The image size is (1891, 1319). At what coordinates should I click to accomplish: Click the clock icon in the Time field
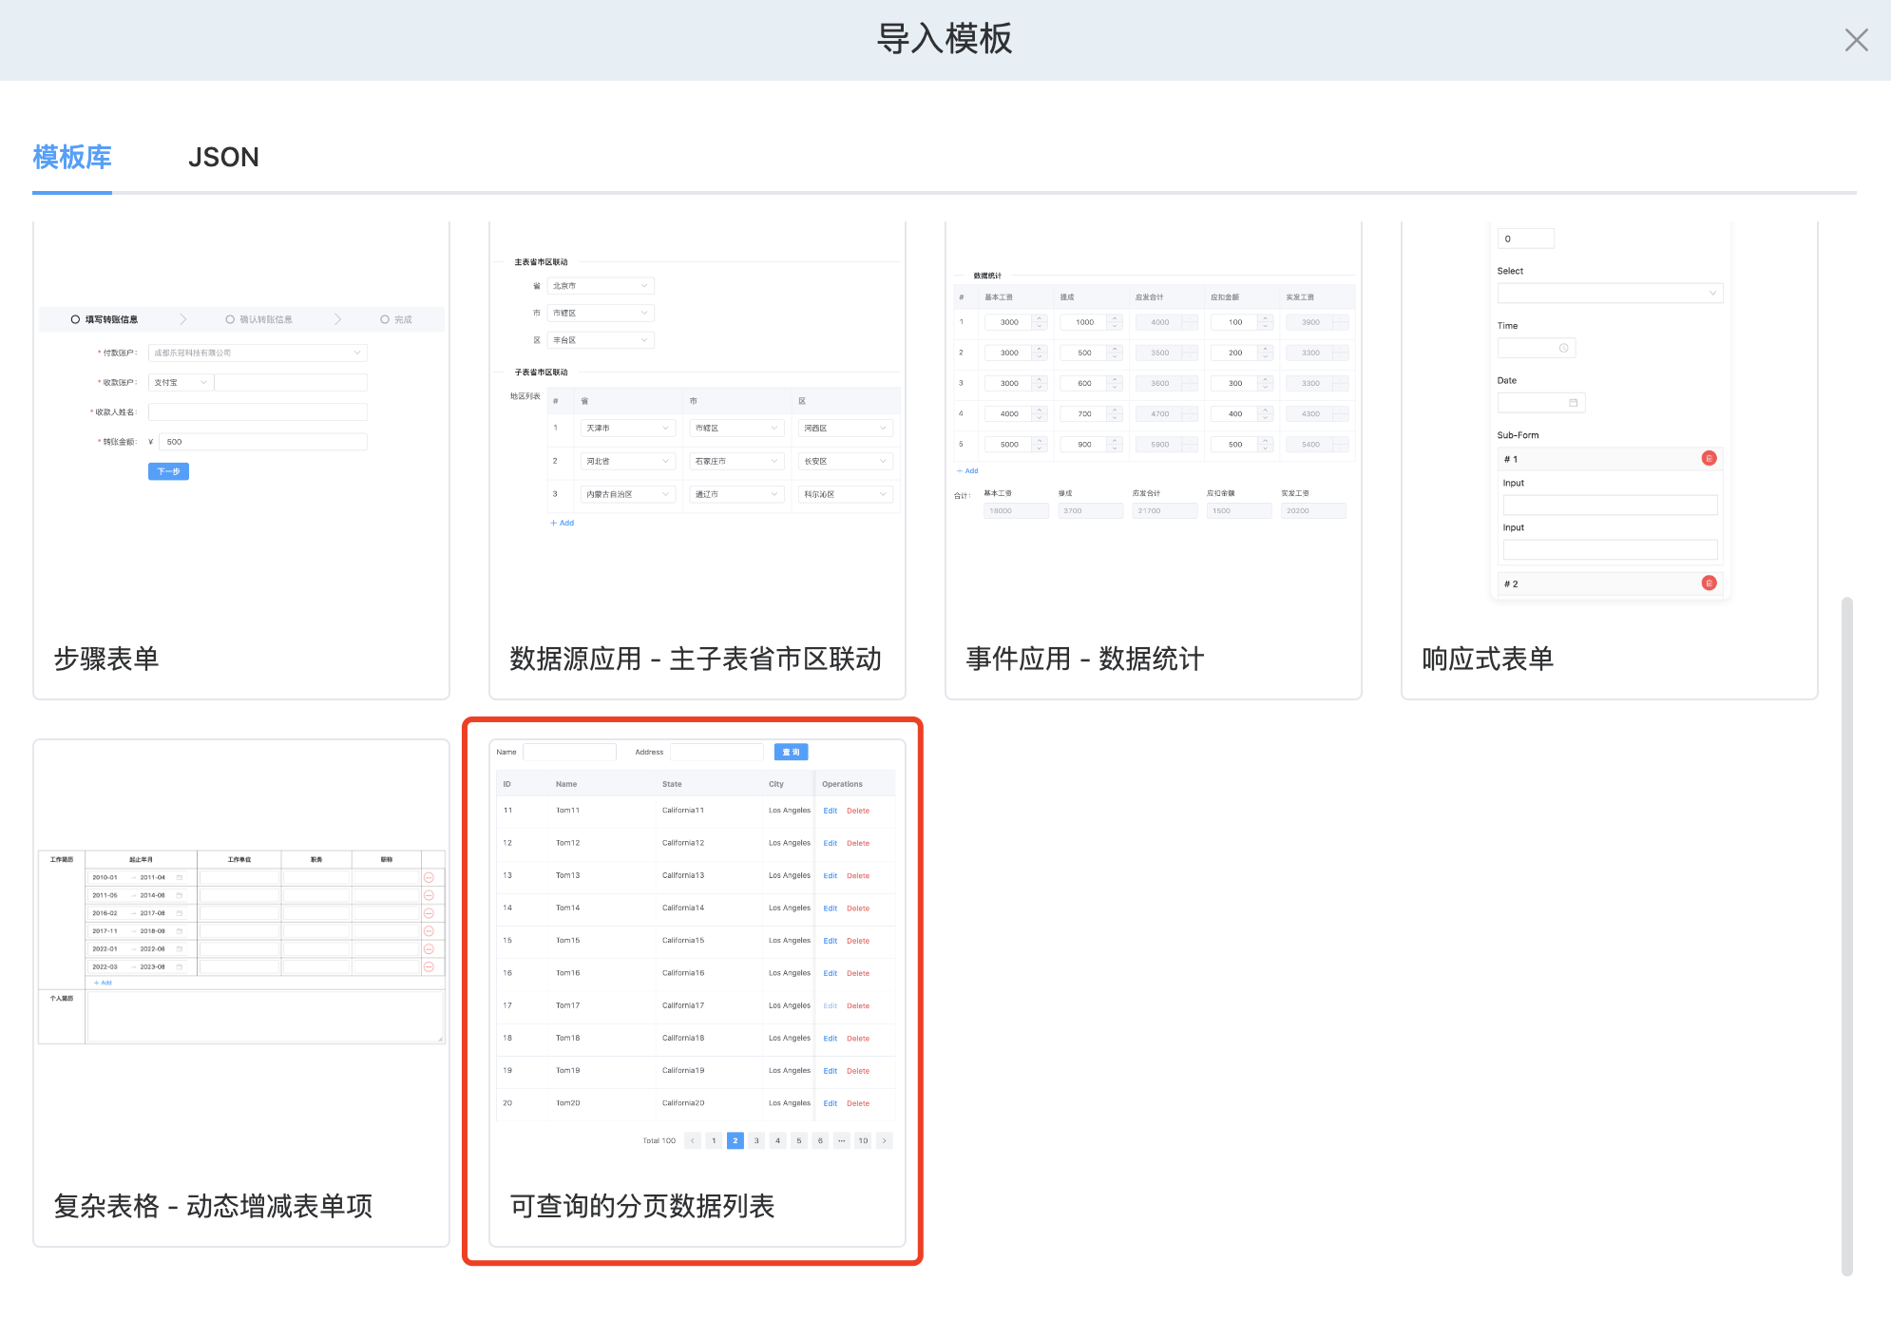pyautogui.click(x=1563, y=349)
